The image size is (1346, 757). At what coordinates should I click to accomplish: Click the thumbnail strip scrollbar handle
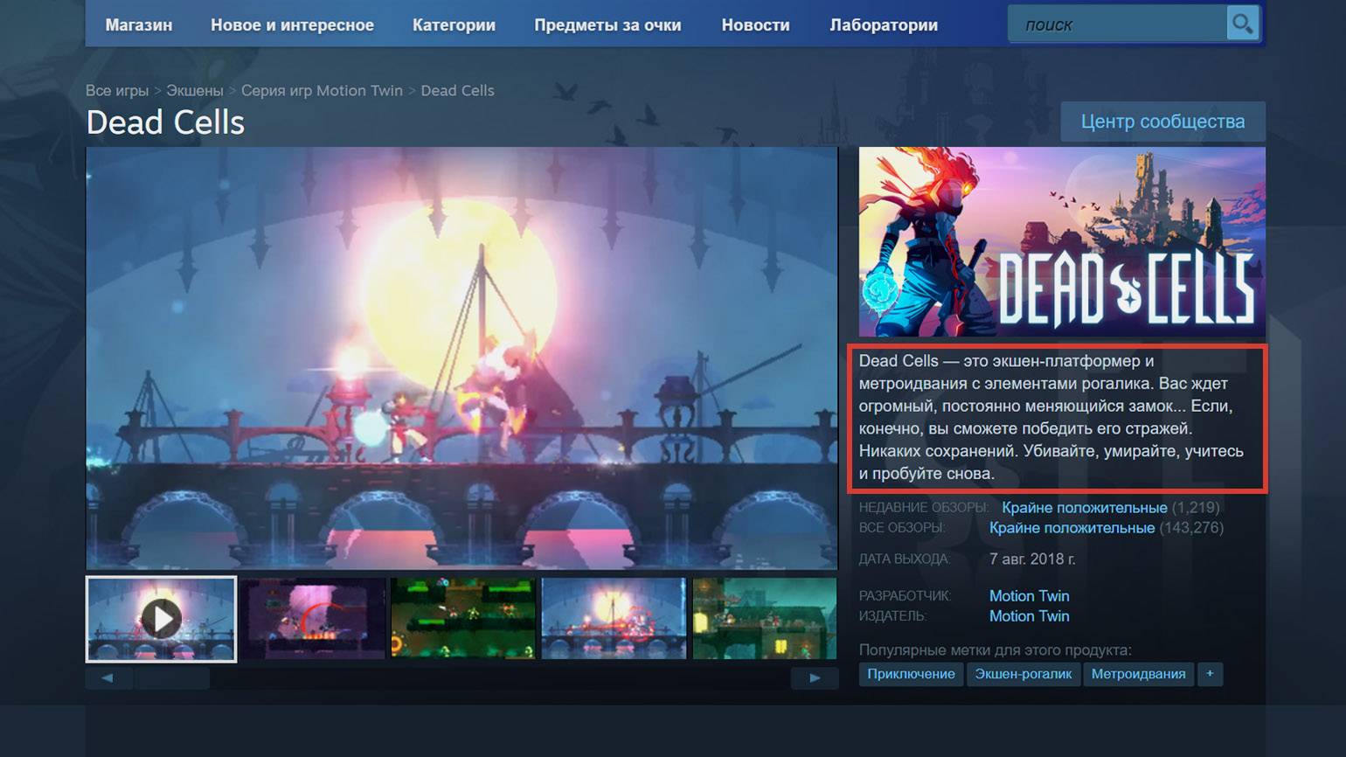(172, 678)
